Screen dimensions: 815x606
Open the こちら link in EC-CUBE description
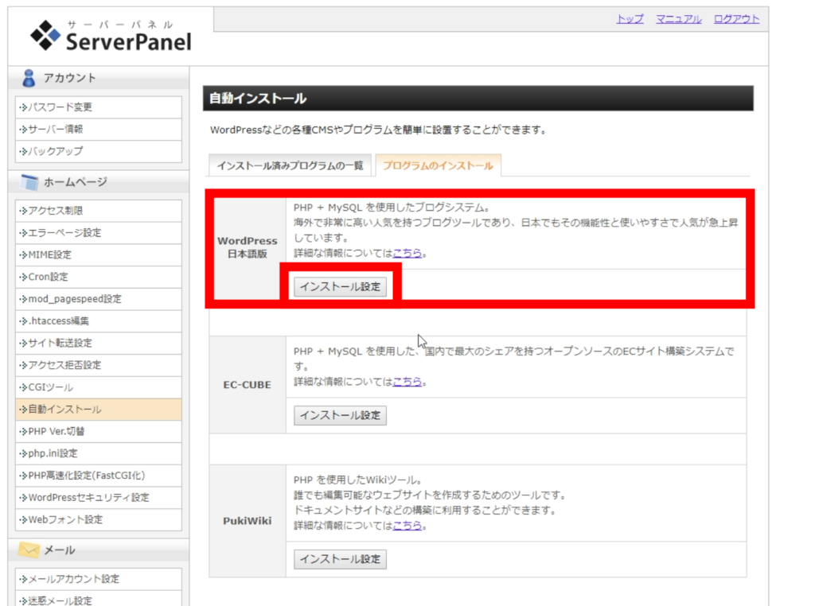pos(407,382)
